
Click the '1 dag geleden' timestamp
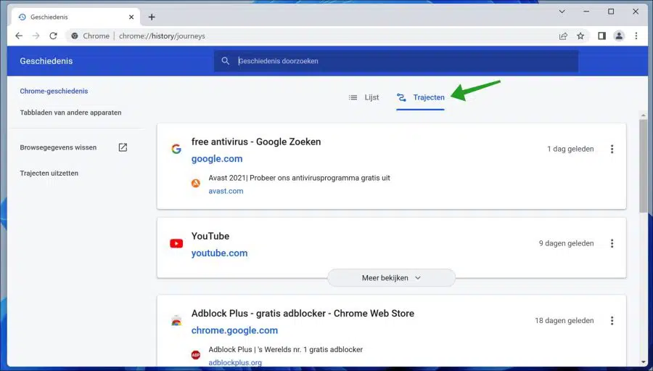click(x=570, y=149)
